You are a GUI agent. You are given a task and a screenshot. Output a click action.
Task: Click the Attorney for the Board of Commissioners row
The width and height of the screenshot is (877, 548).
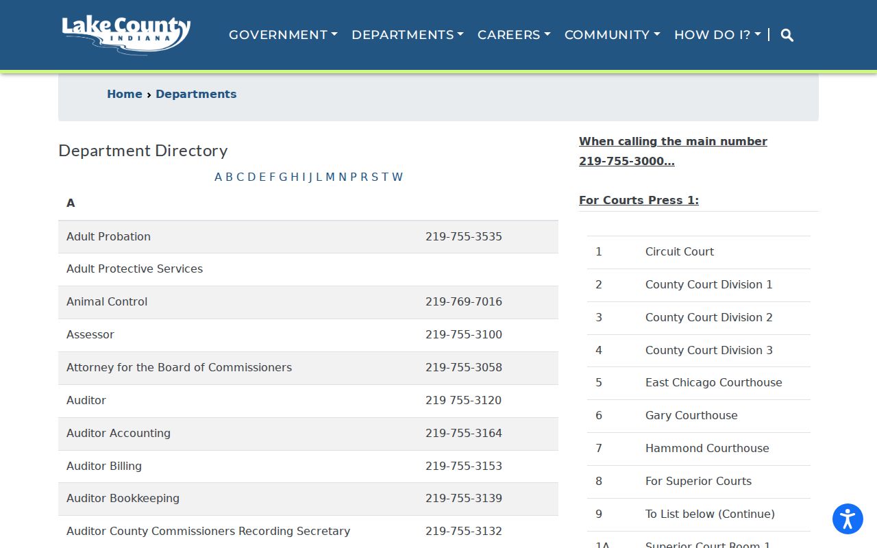point(308,368)
